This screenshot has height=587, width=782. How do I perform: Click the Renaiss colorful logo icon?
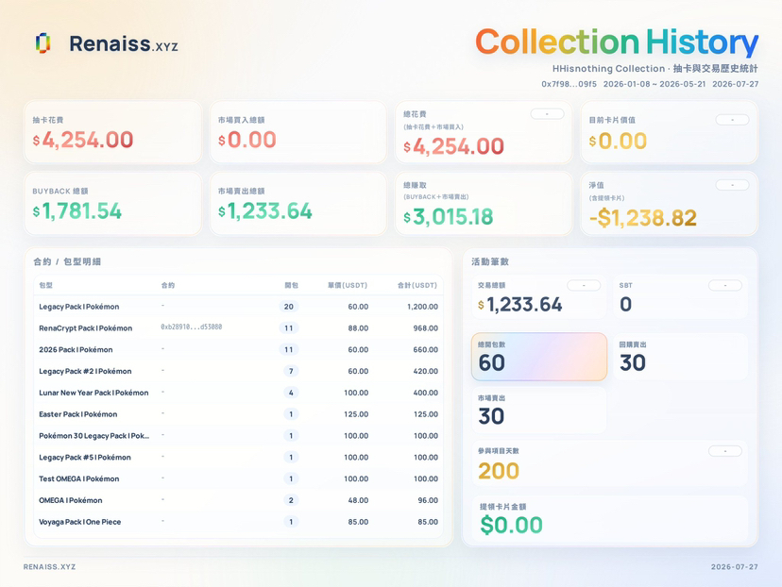[x=42, y=43]
